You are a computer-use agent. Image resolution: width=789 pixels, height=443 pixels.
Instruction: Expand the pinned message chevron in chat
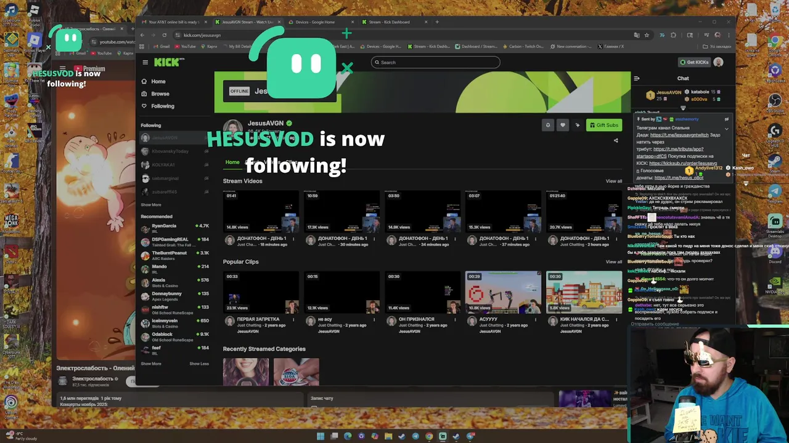[726, 129]
